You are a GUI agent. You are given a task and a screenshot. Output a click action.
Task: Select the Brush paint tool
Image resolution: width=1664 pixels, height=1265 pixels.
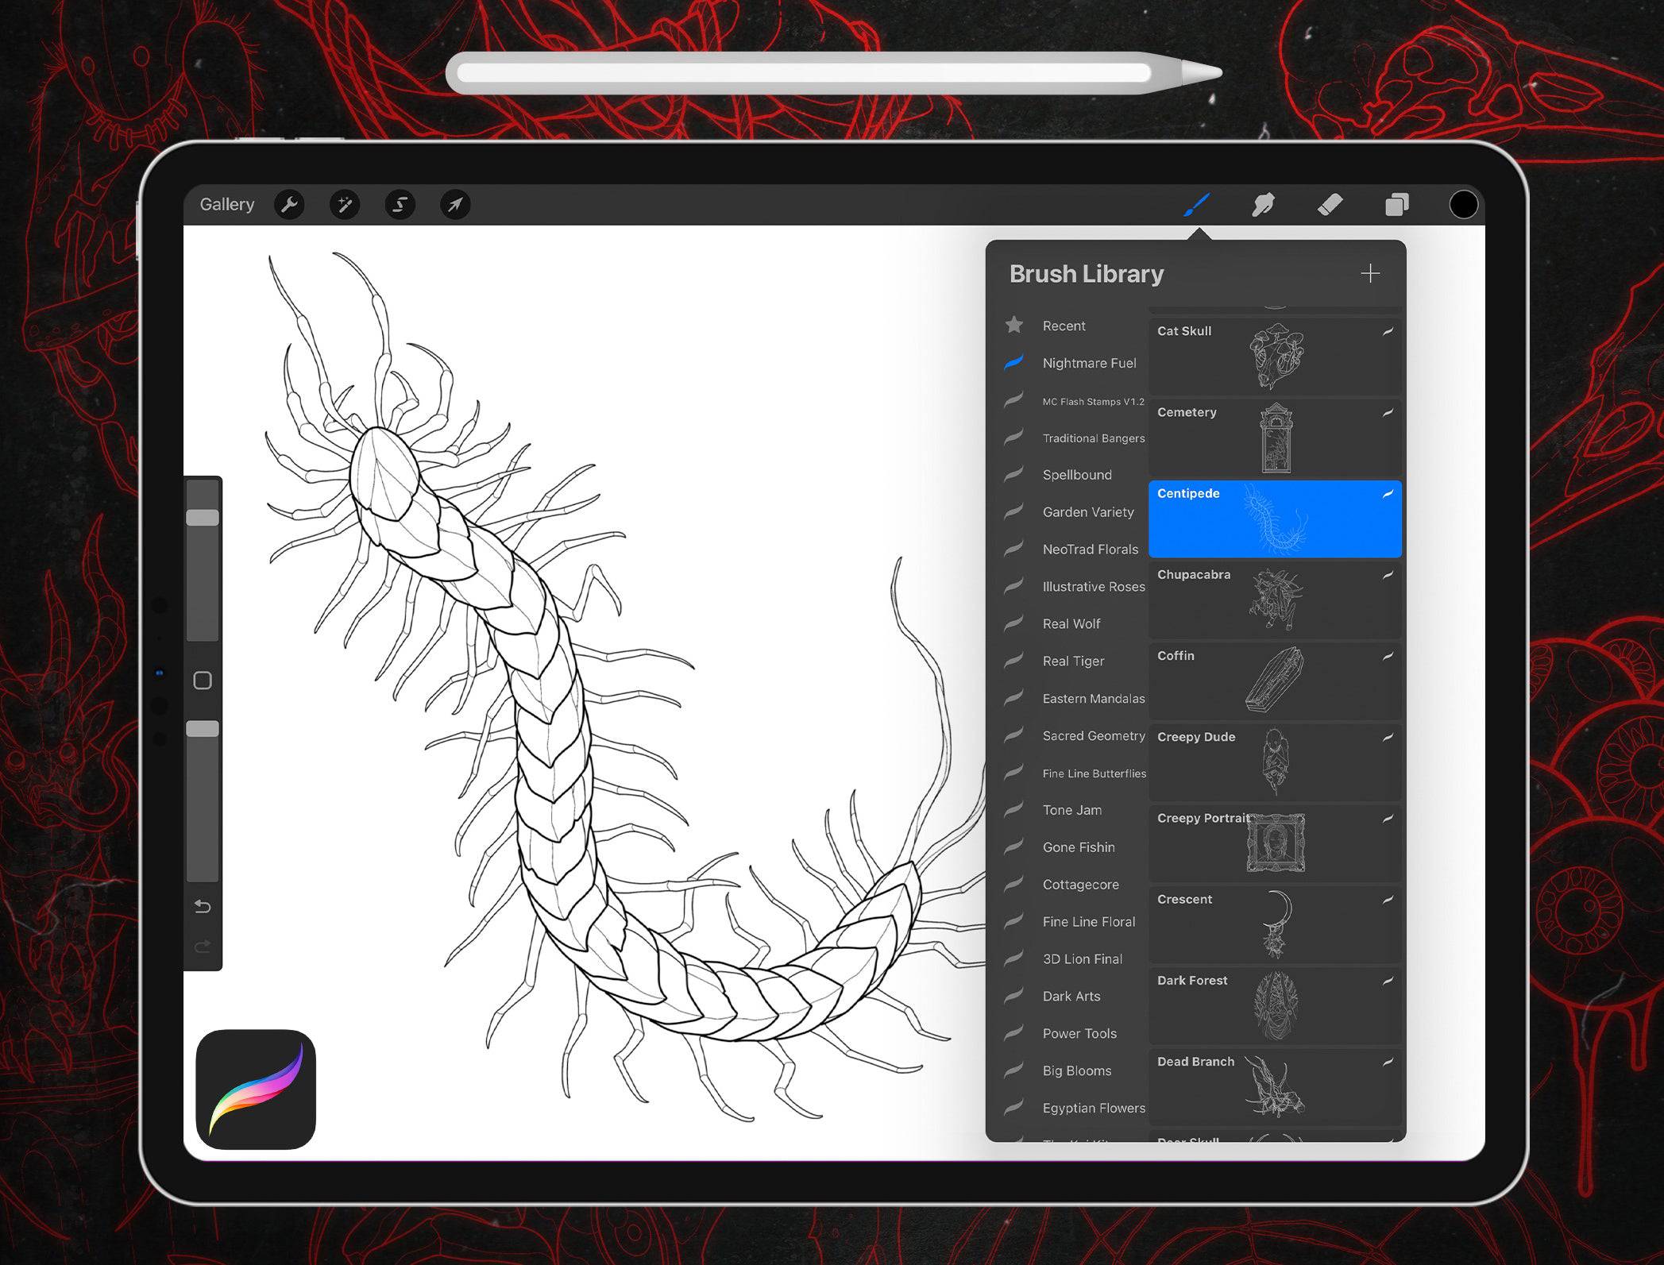click(x=1196, y=205)
